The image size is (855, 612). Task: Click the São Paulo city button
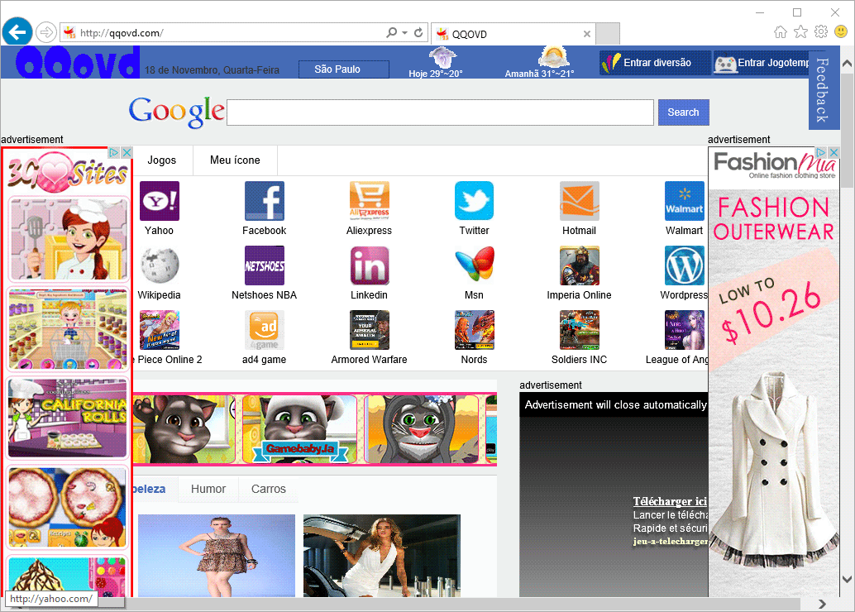[x=344, y=69]
